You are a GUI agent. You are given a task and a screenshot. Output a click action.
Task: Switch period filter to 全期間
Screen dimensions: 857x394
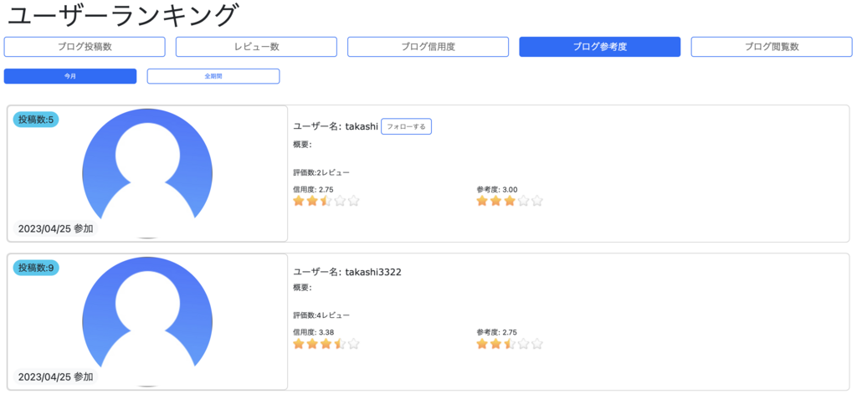point(213,76)
